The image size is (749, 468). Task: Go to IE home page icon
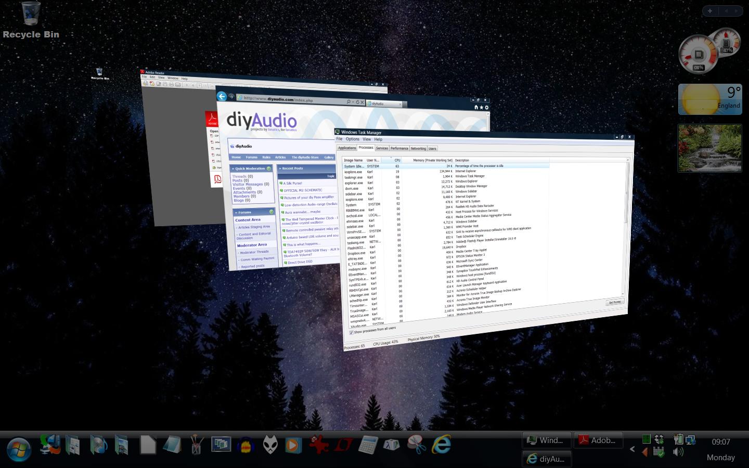point(475,107)
